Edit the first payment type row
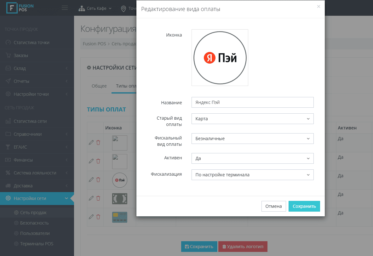This screenshot has height=256, width=373. [91, 142]
